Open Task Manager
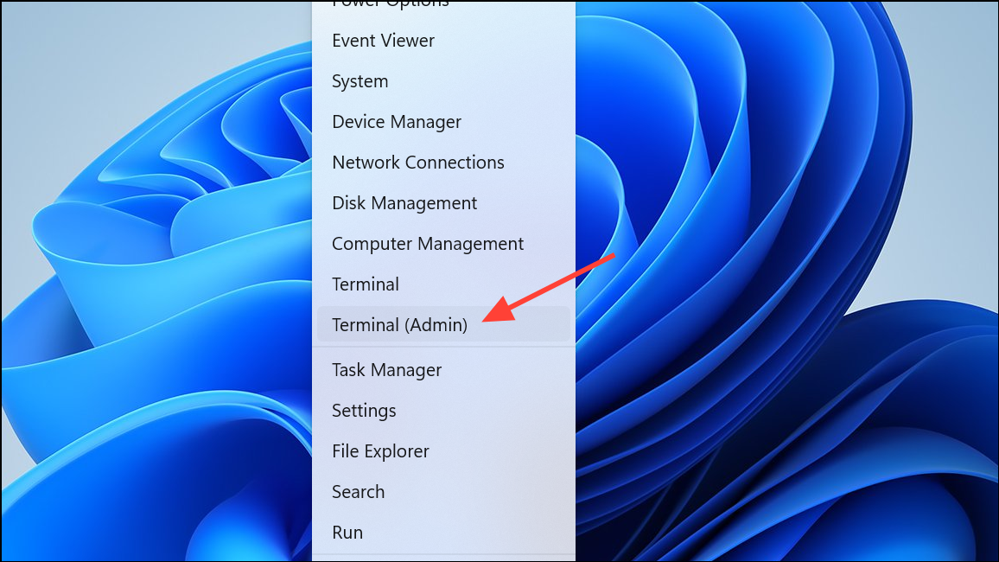 point(443,370)
